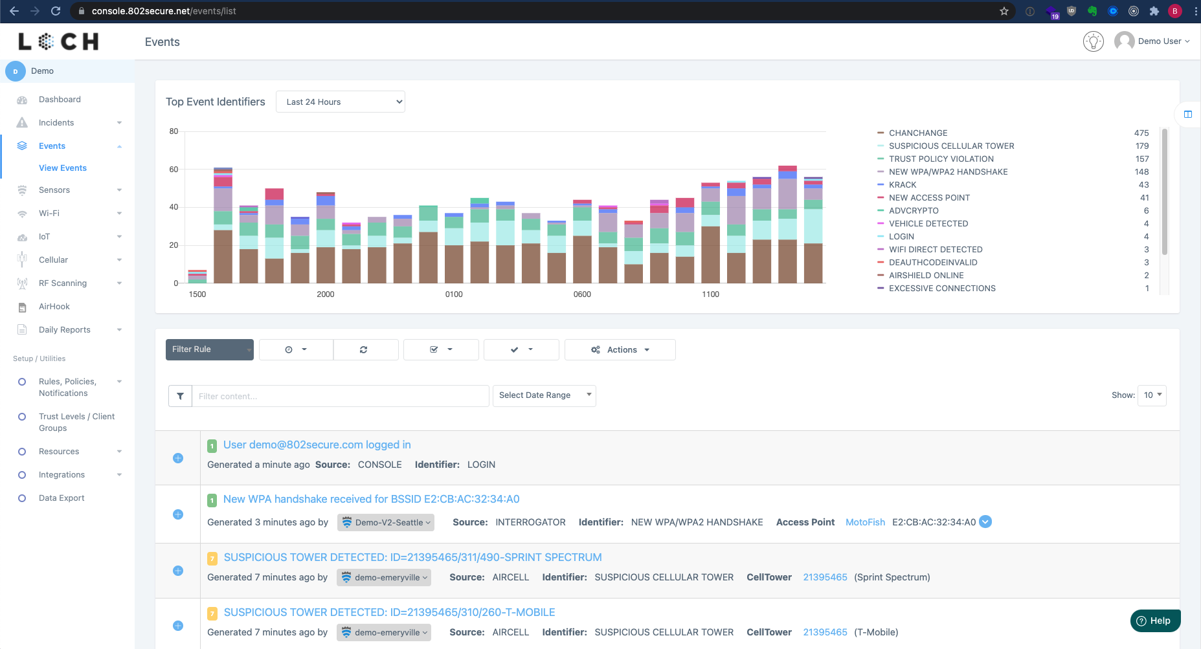Toggle SUSPICIOUS CELLULAR TOWER legend entry
This screenshot has height=649, width=1201.
951,146
